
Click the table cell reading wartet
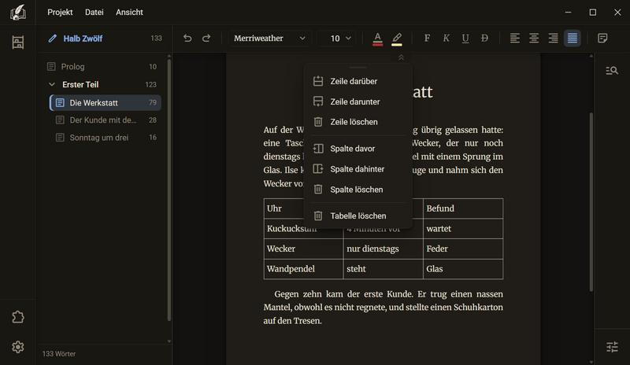pos(463,228)
